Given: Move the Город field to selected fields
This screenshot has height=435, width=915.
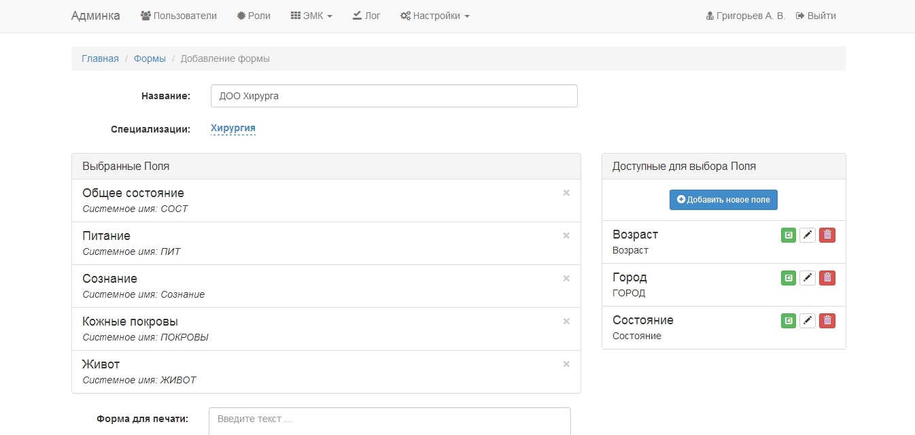Looking at the screenshot, I should coord(788,278).
